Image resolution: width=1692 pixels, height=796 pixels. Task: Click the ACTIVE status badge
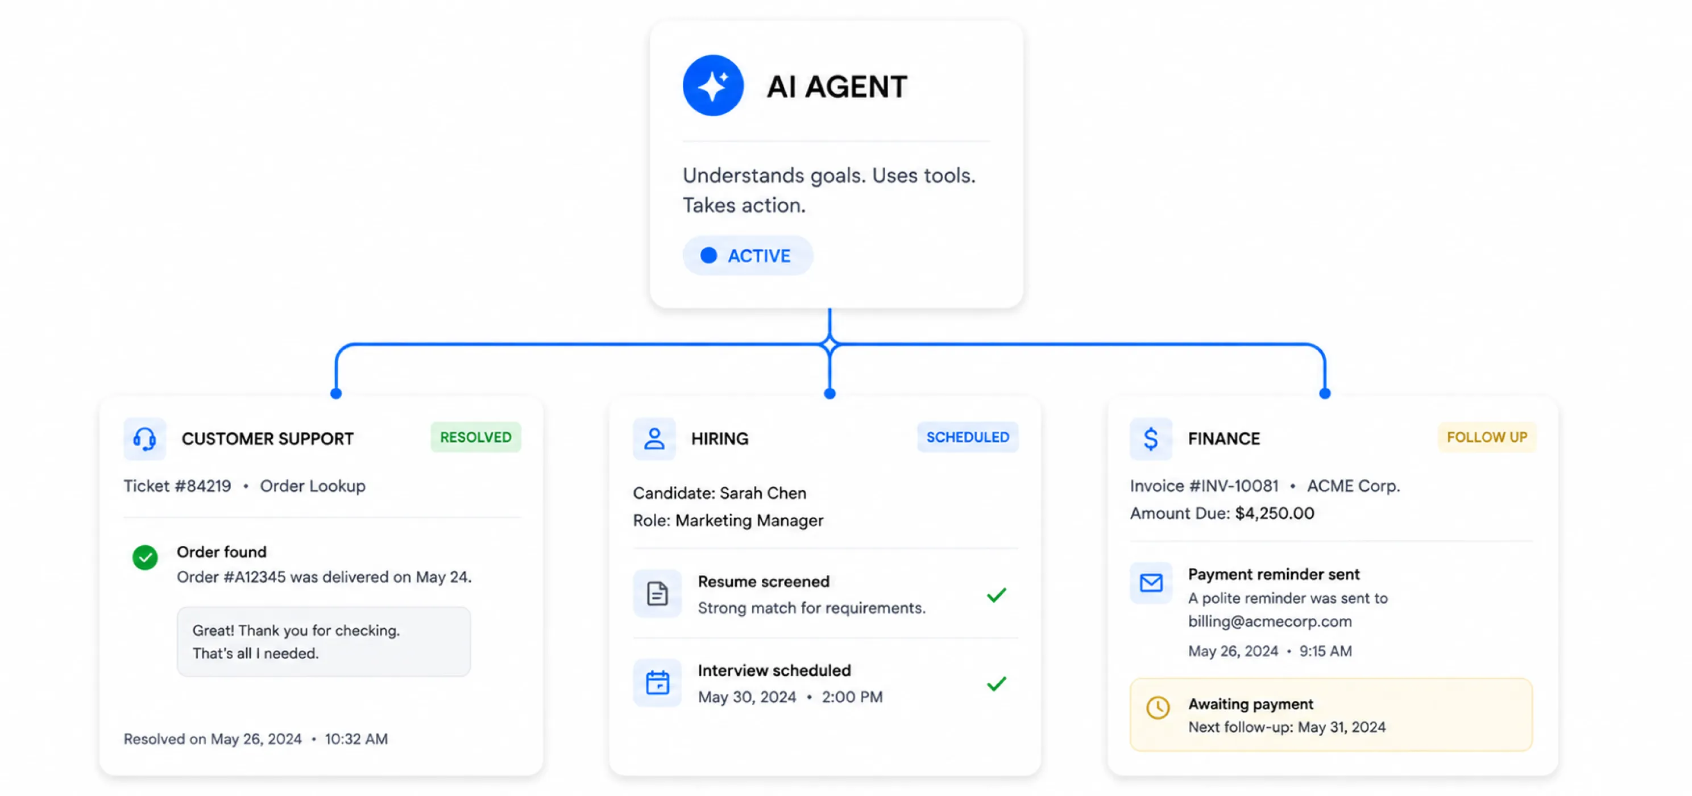pos(748,255)
